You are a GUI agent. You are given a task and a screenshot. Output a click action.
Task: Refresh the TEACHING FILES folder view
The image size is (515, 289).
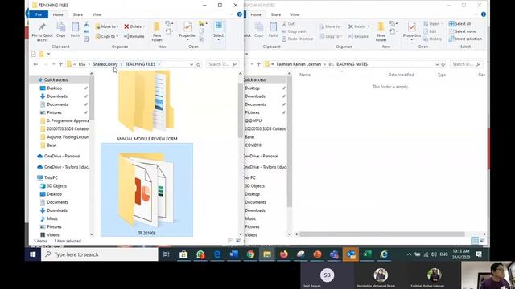tap(198, 64)
